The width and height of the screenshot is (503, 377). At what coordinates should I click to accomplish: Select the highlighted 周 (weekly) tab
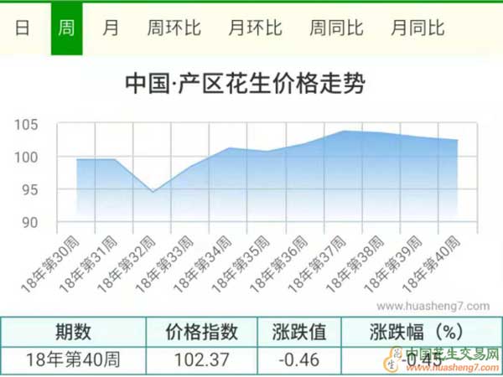[x=66, y=28]
